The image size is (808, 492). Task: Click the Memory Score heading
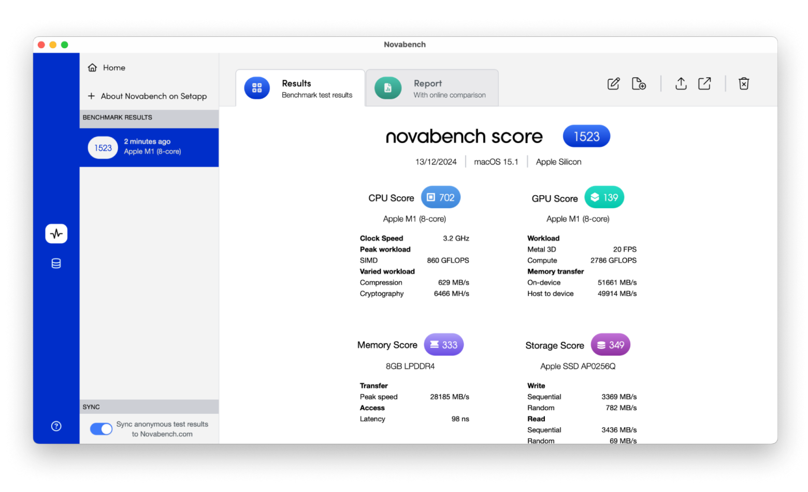click(x=387, y=345)
